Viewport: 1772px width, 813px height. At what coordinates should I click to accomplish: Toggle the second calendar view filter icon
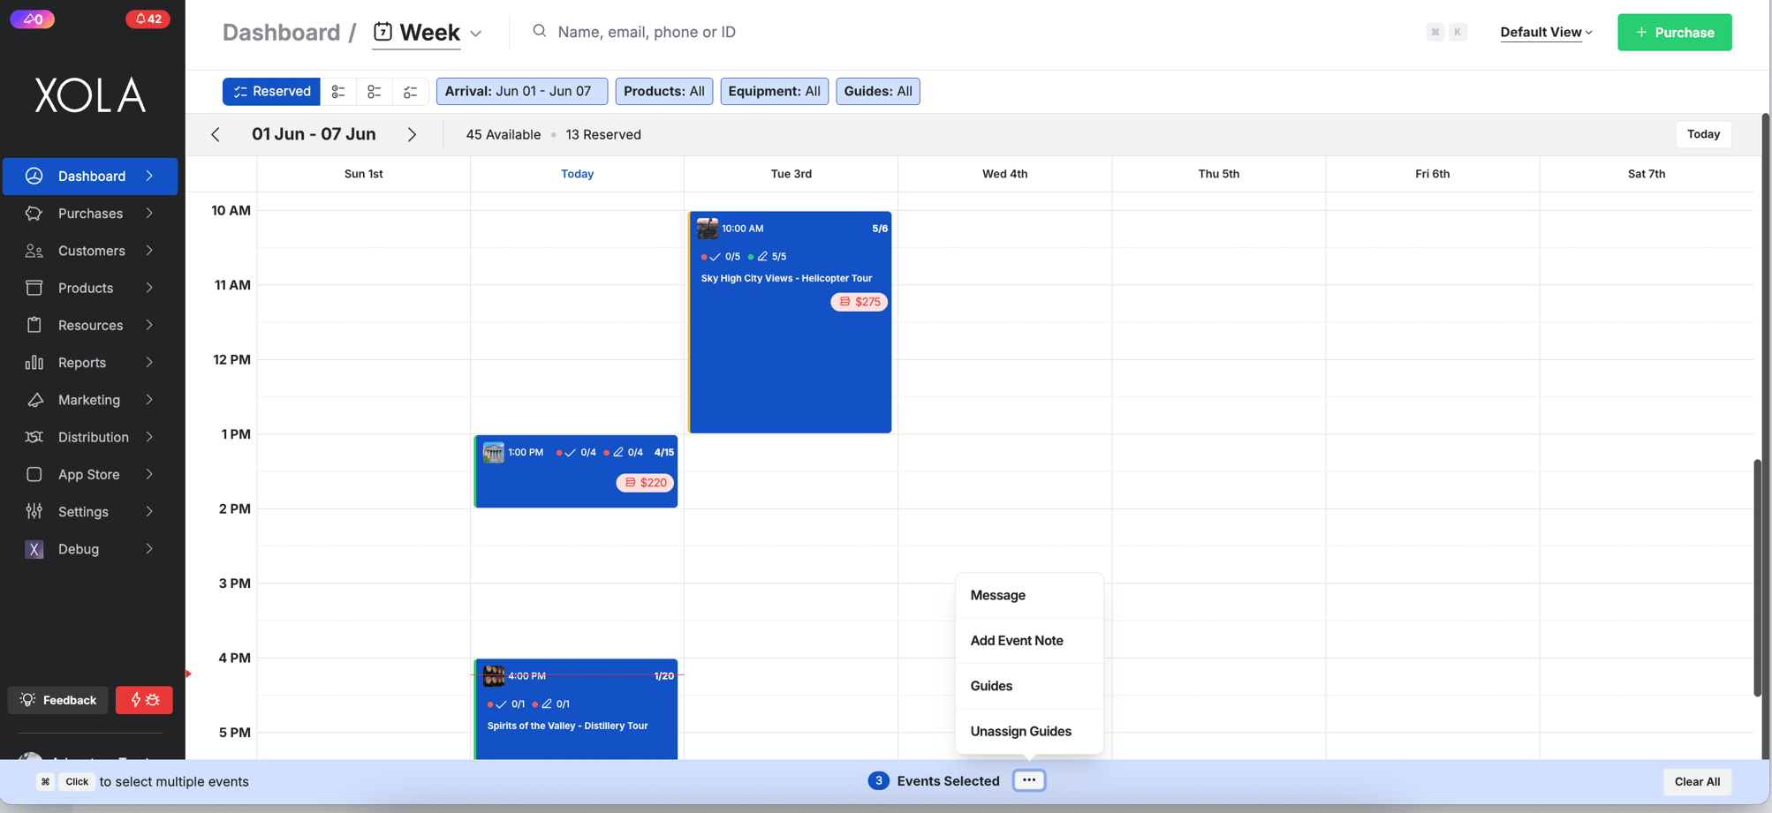click(374, 91)
